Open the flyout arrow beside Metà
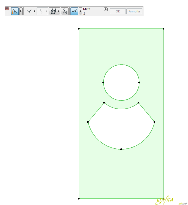 106,9
